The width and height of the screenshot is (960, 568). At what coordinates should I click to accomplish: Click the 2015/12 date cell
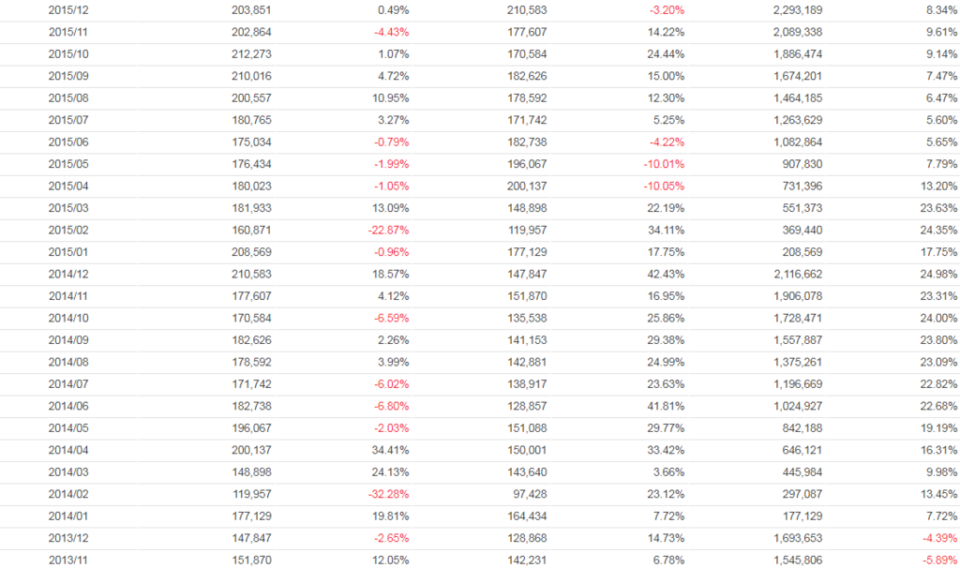click(67, 10)
